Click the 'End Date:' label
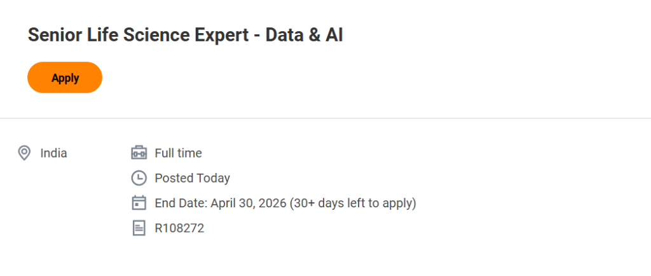Screen dimensions: 651x276 point(181,204)
